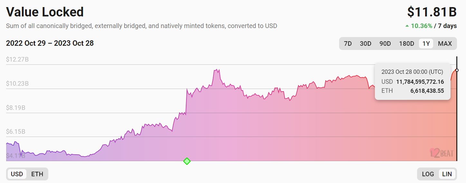Viewport: 466px width, 183px height.
Task: Click the 10.36% weekly change figure
Action: (x=422, y=26)
